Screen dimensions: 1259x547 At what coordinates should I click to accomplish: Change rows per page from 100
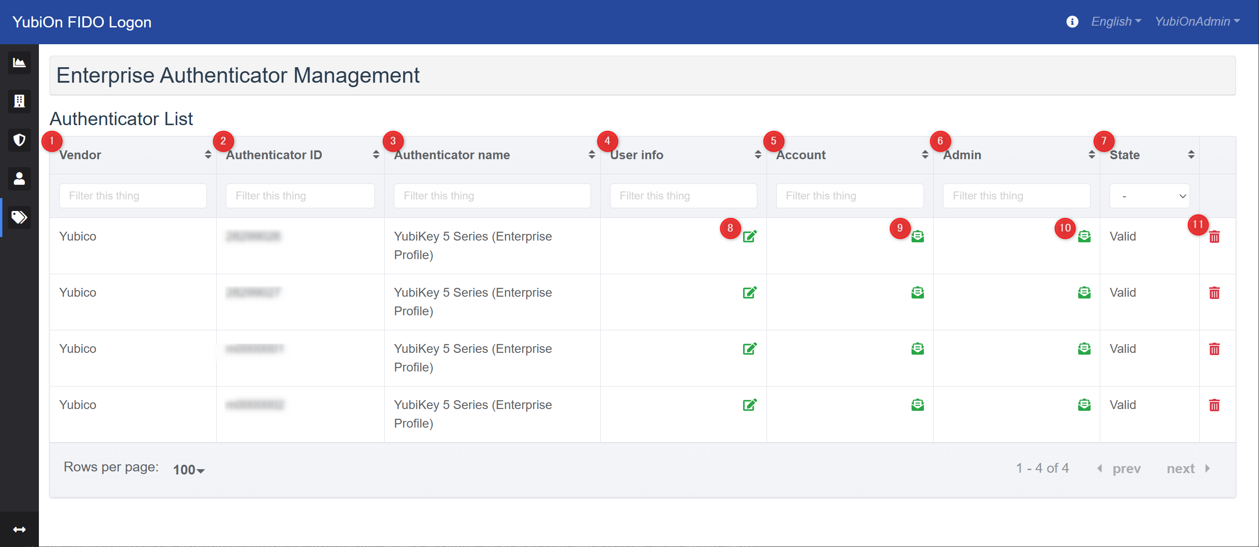pyautogui.click(x=189, y=470)
